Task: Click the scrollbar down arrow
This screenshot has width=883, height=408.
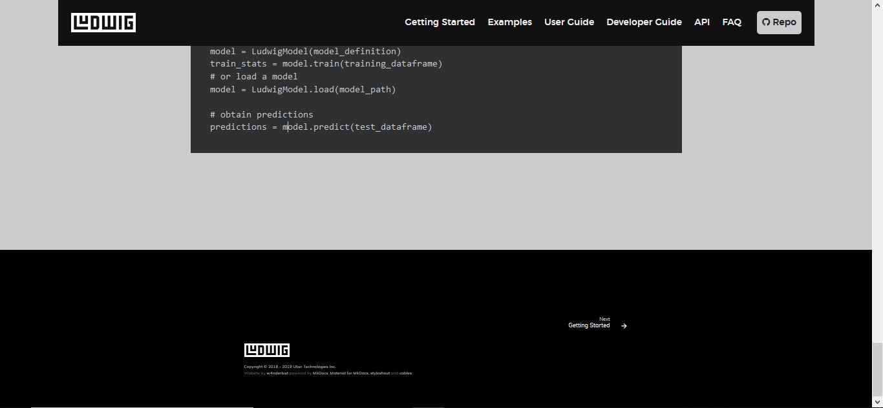Action: 878,403
